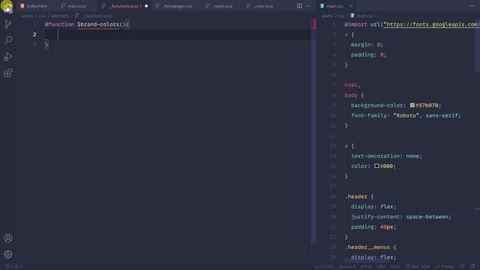Click the 'body {' selector in main.css
This screenshot has width=480, height=270.
(354, 95)
